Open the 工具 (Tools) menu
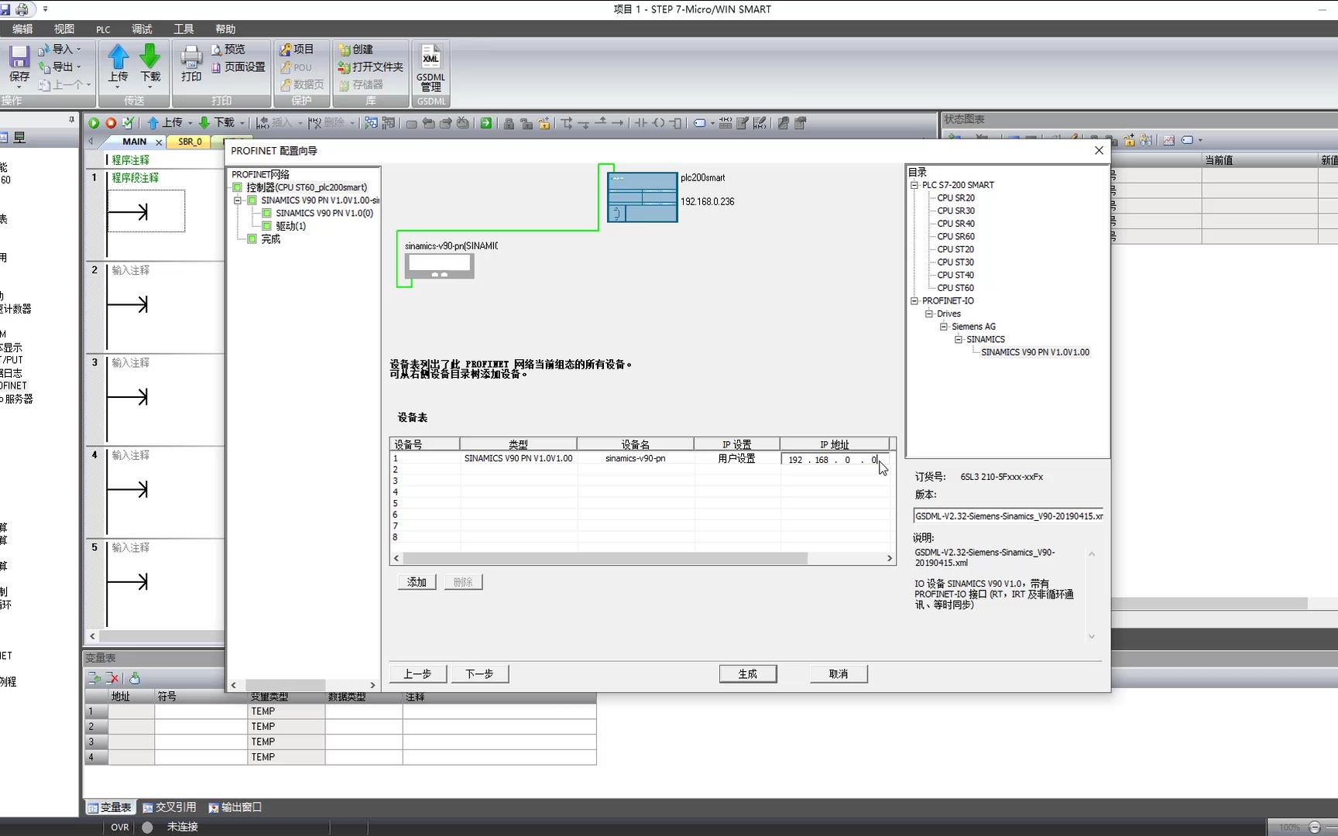Screen dimensions: 1338x836 (x=184, y=29)
